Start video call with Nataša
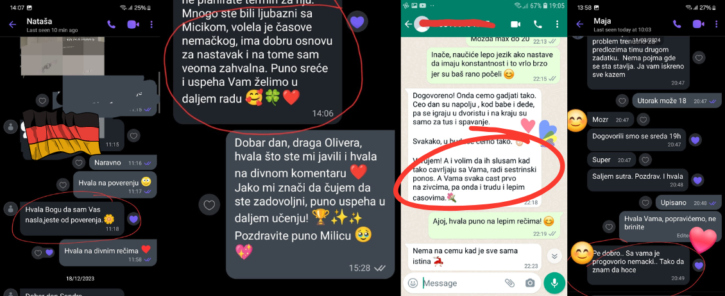The height and width of the screenshot is (296, 725). coord(133,24)
